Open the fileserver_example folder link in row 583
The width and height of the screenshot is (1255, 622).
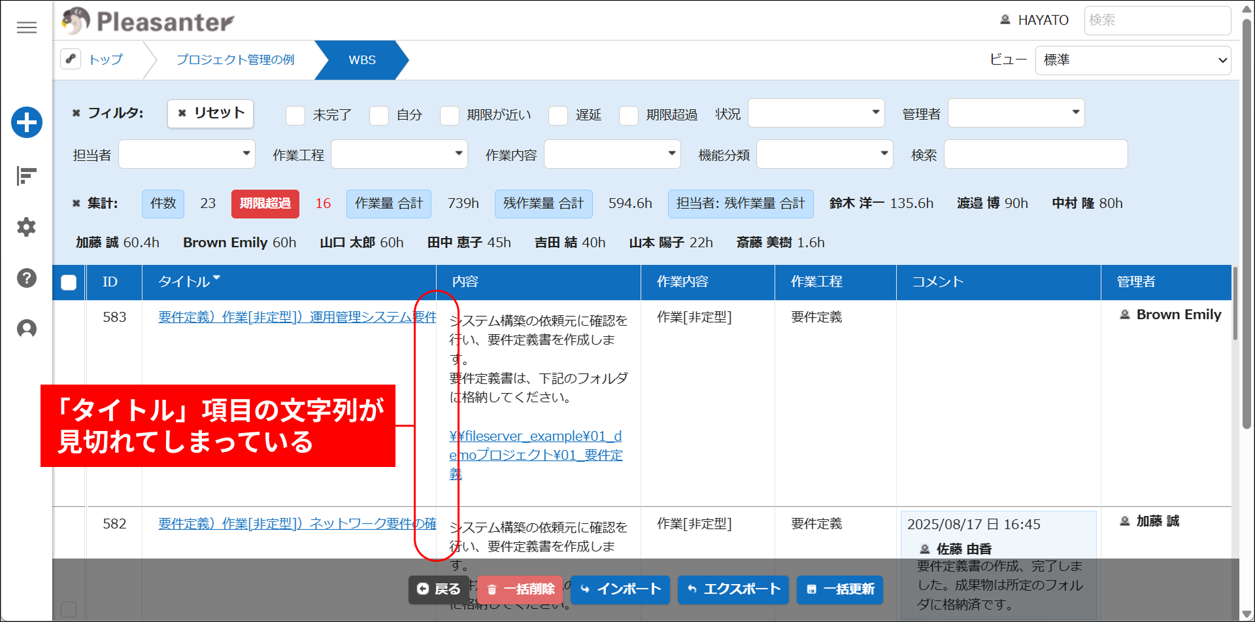pyautogui.click(x=536, y=455)
